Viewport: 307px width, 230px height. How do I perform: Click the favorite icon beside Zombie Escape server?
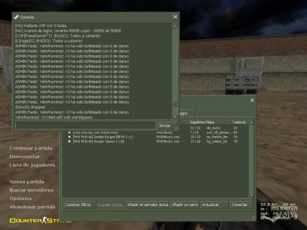[x=69, y=137]
